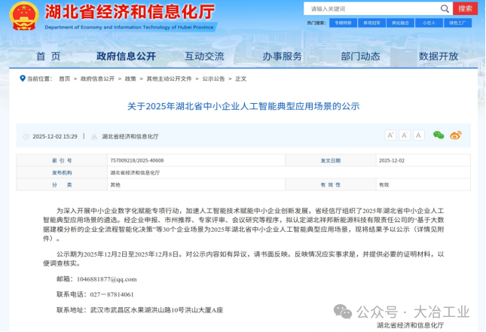Decrease font size with A- icon
Viewport: 486px width, 332px height.
404,136
